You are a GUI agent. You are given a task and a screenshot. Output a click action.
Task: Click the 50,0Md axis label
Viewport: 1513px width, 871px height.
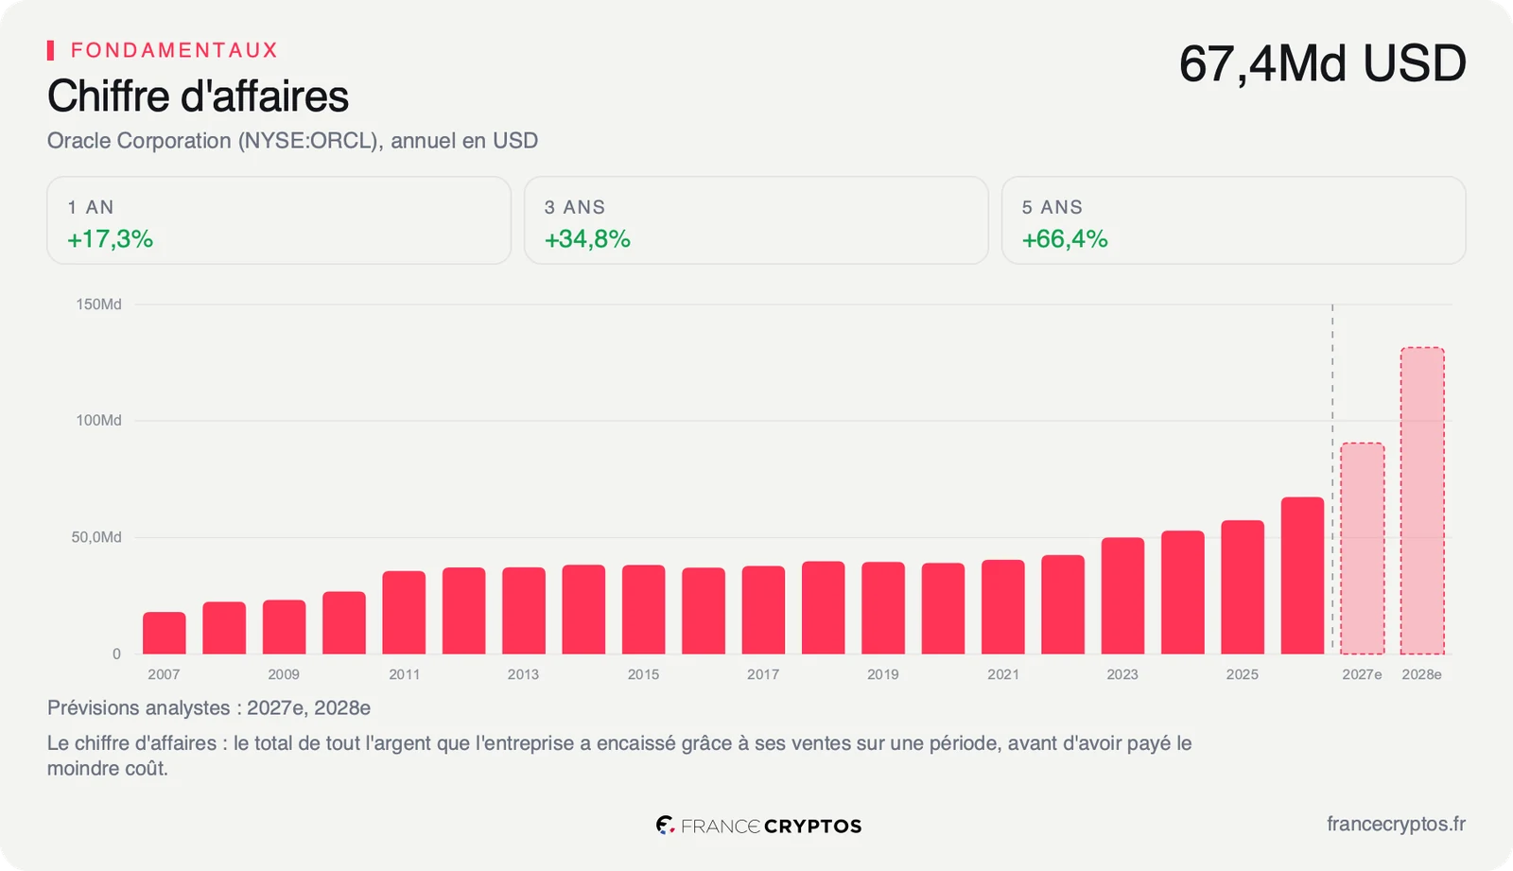96,537
